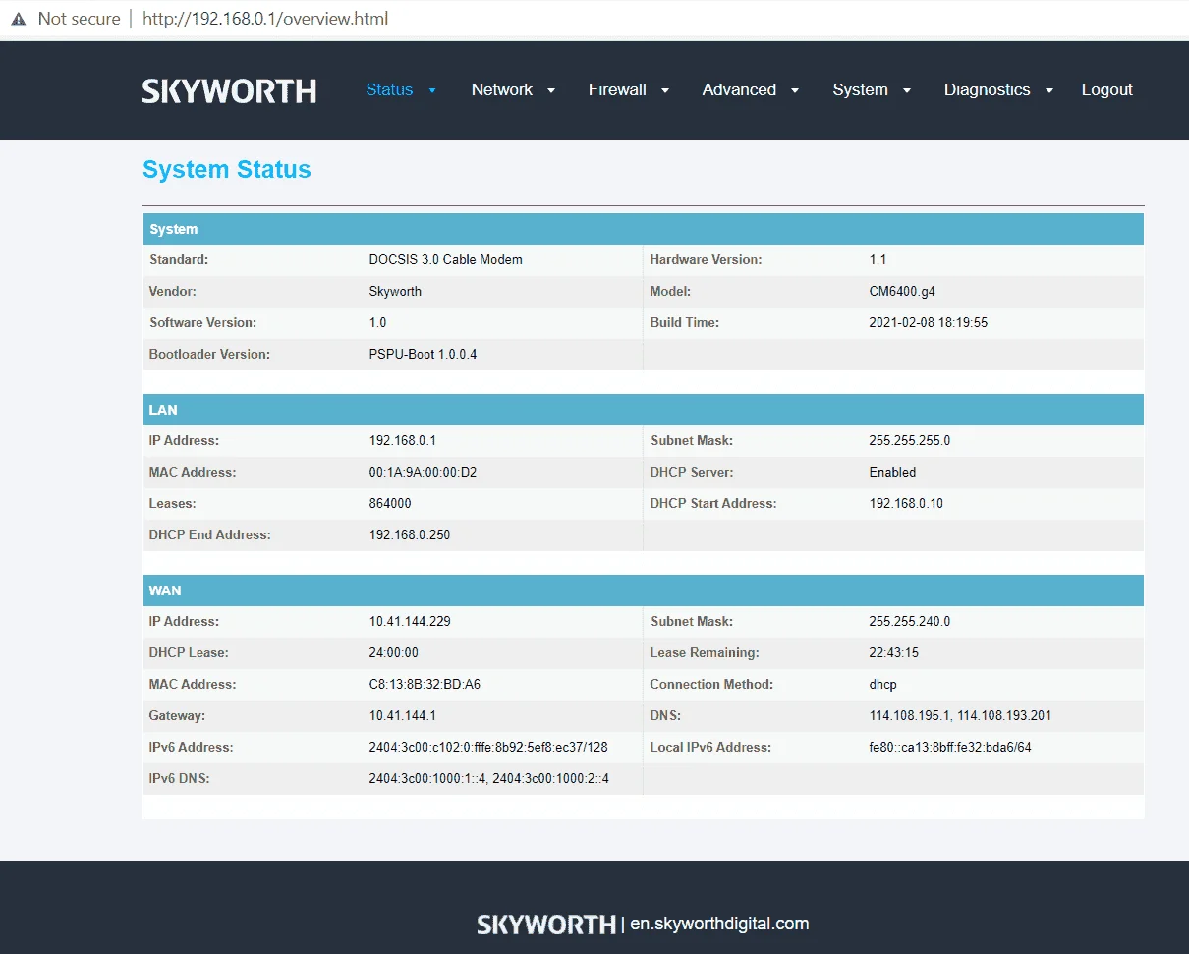Select the Connection Method value dhcp

click(883, 685)
